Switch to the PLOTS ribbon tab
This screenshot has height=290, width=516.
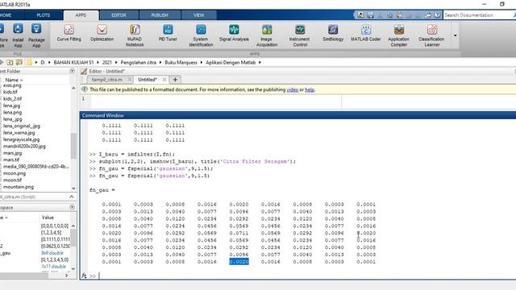[43, 15]
